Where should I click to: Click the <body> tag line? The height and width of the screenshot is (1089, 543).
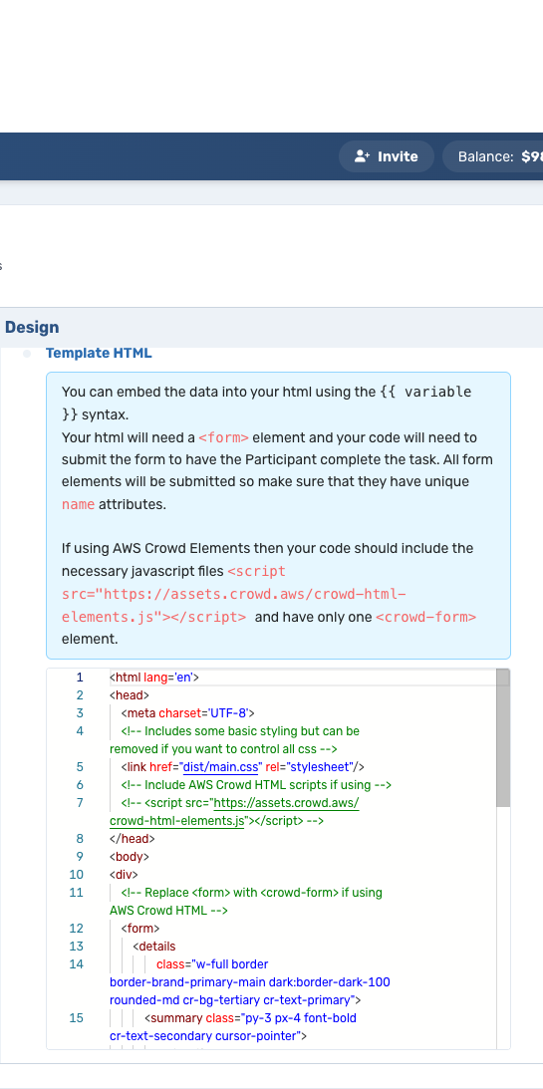[x=130, y=856]
